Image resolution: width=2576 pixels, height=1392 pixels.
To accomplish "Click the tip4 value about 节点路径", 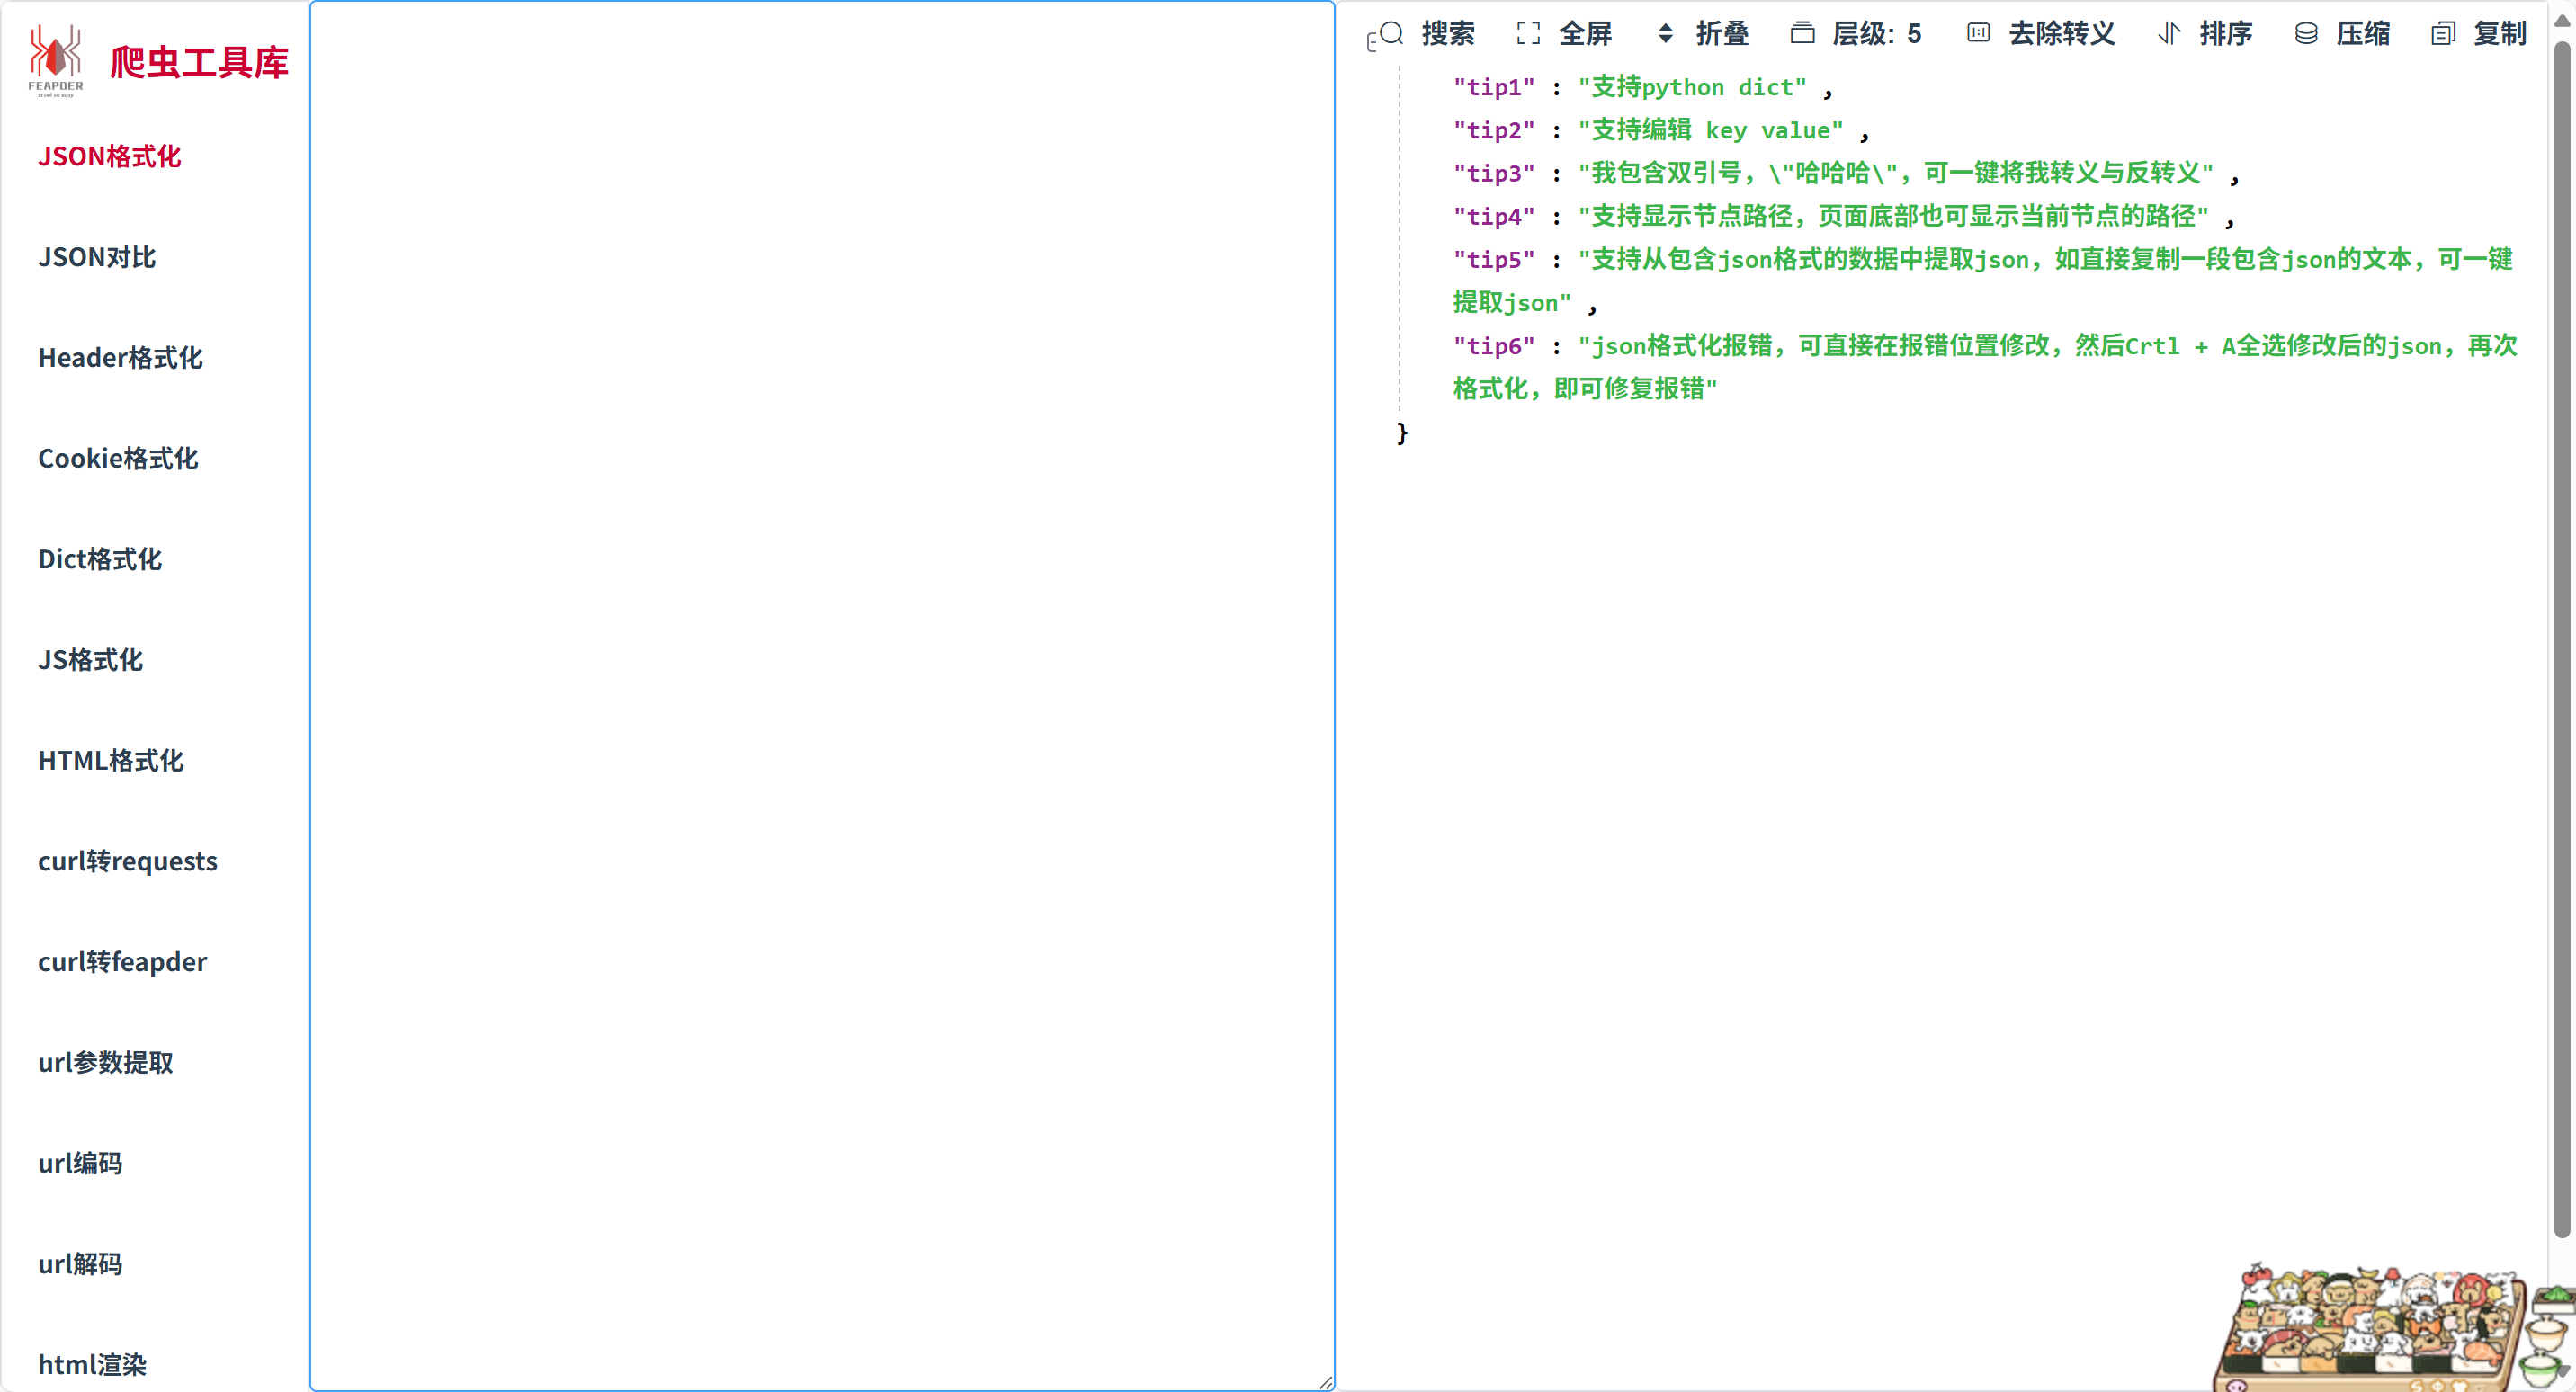I will 1893,217.
